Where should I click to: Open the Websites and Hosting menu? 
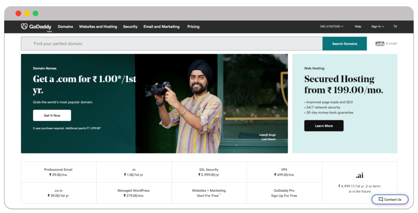tap(98, 27)
